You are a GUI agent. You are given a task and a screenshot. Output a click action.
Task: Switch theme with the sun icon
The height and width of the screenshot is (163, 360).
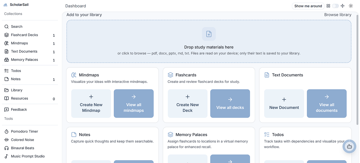(351, 6)
